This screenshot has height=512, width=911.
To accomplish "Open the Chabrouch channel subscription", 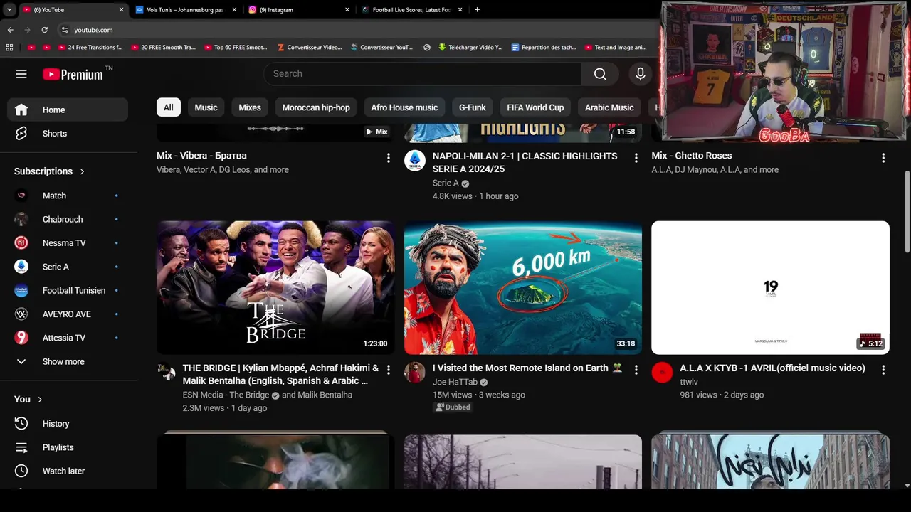I will (68, 219).
